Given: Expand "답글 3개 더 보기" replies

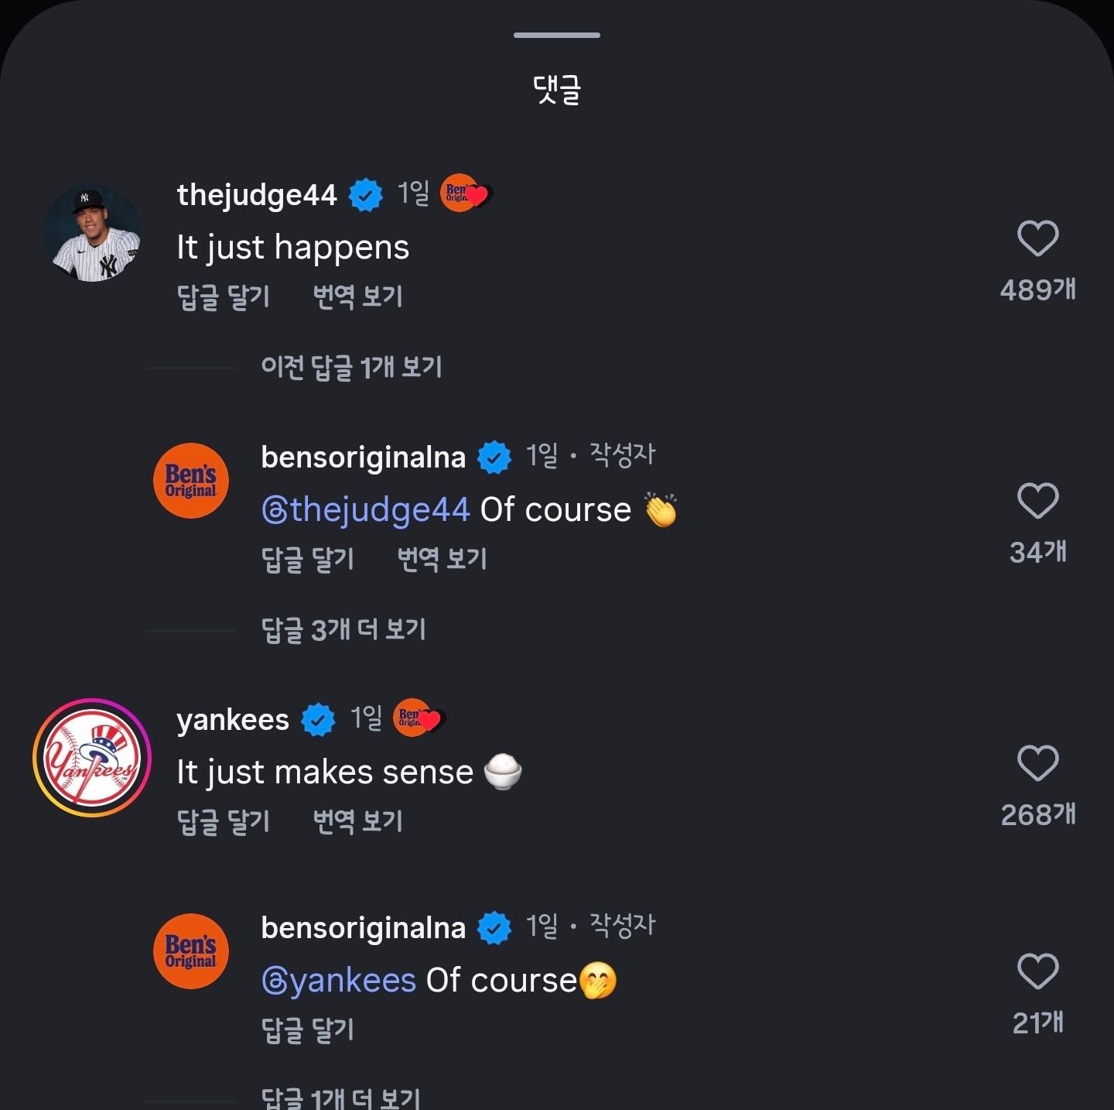Looking at the screenshot, I should 343,630.
